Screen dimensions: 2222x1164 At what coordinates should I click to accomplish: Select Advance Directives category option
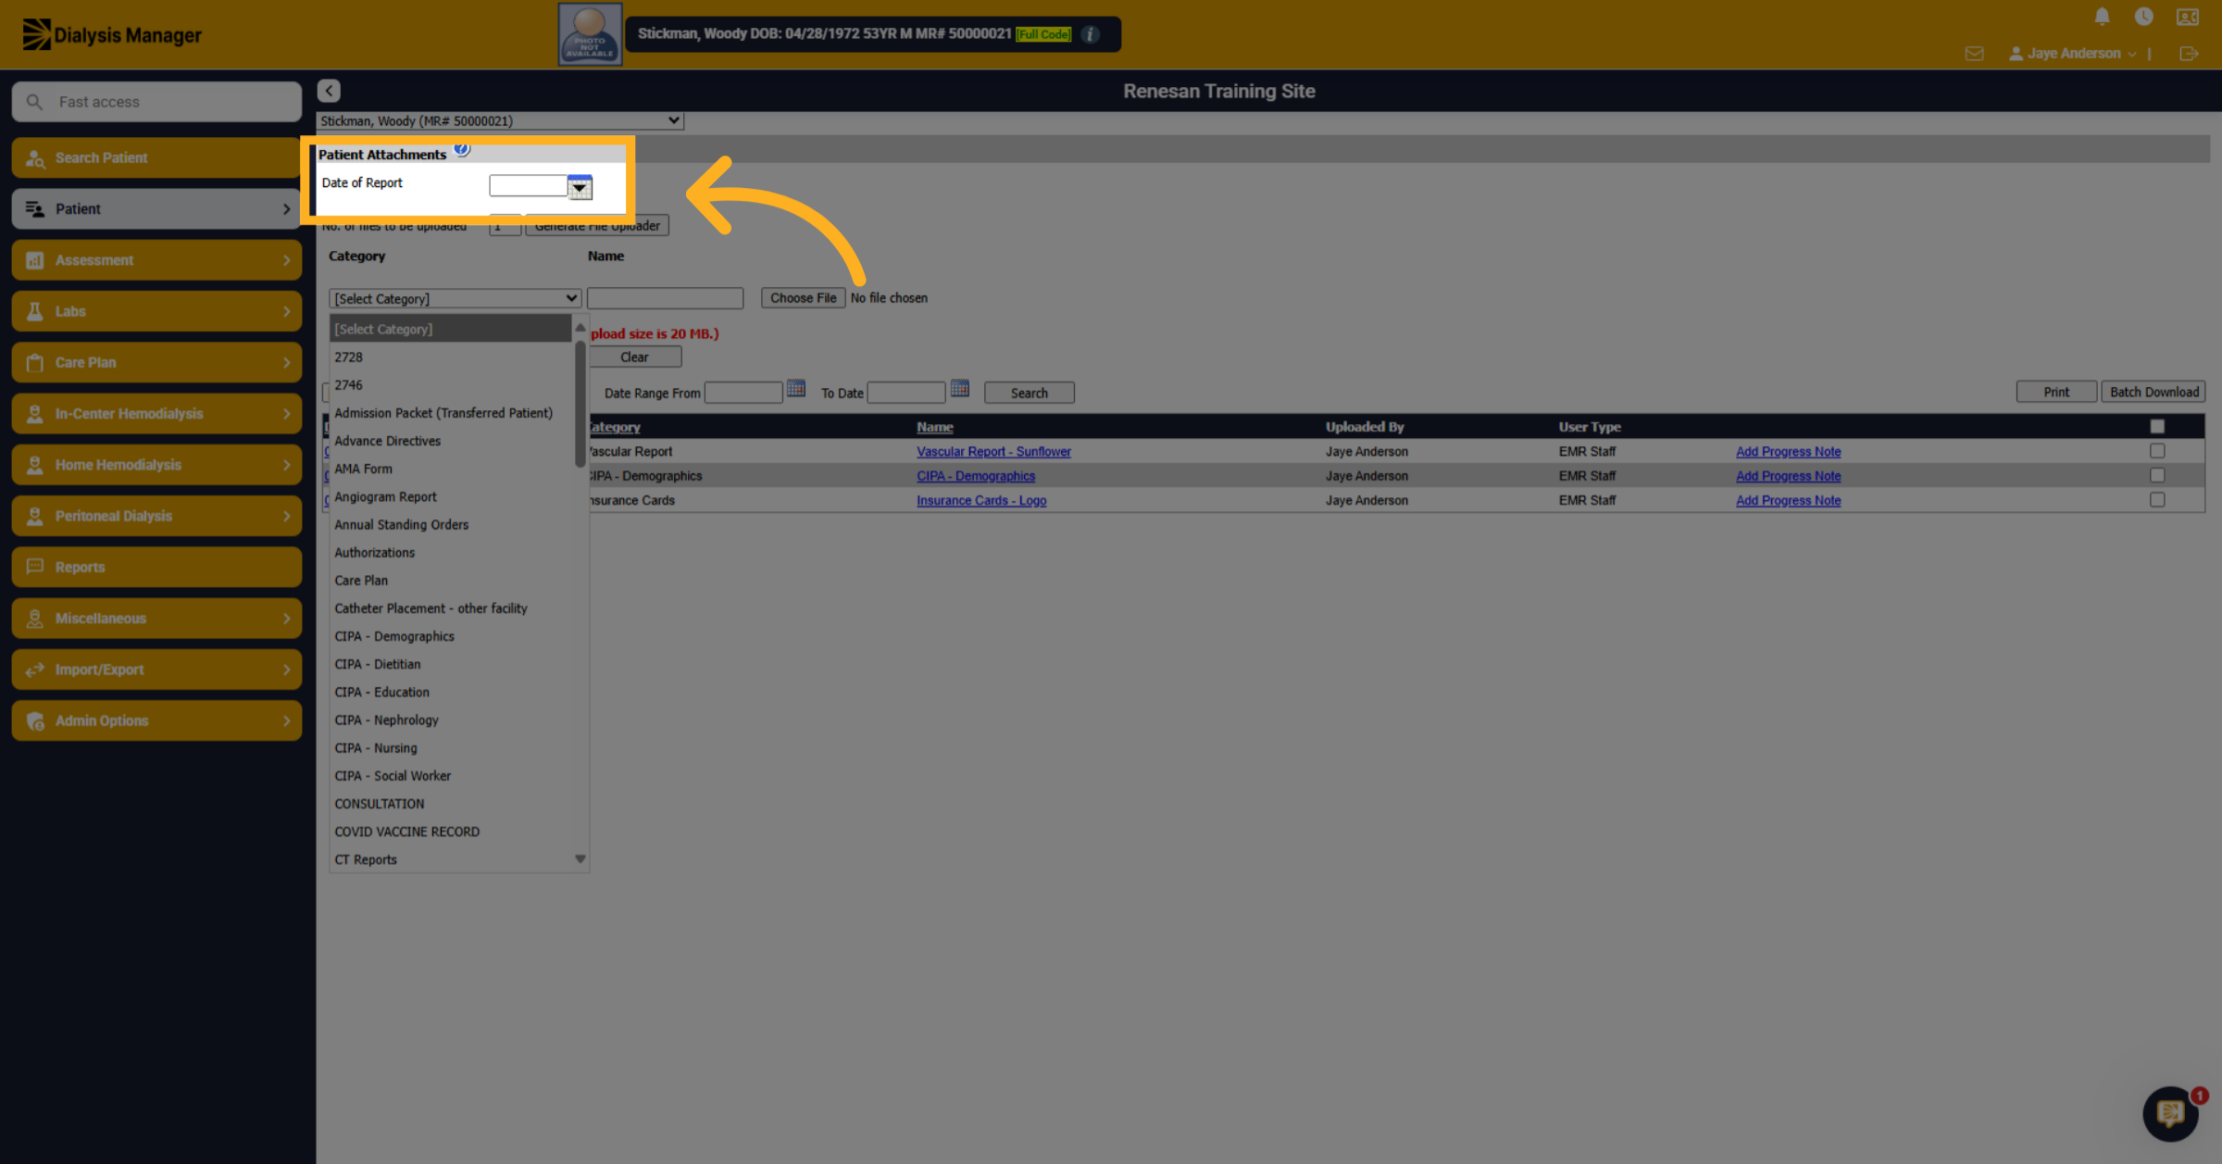click(x=450, y=441)
